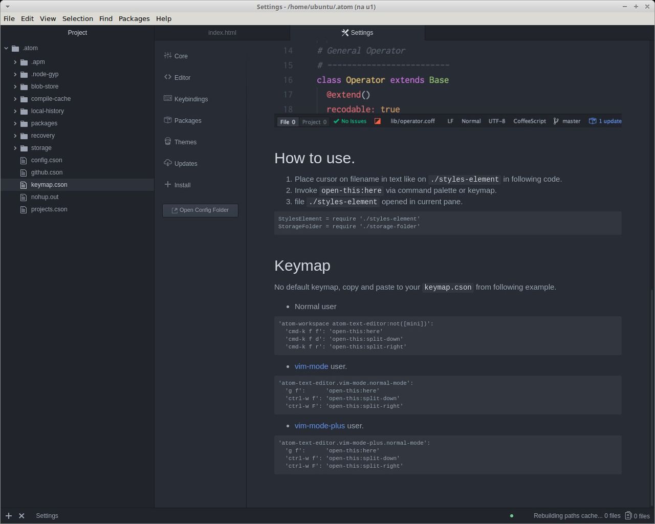Select config.cson in the project tree
This screenshot has height=524, width=655.
(47, 160)
